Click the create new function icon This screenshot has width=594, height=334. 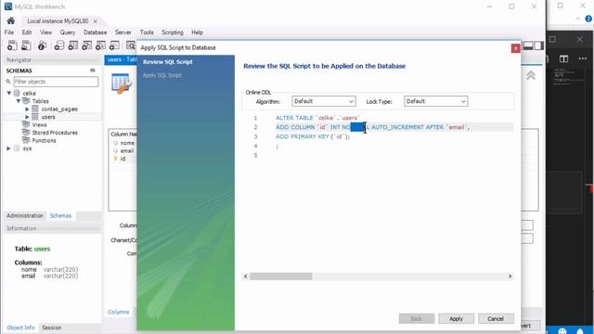(x=114, y=45)
